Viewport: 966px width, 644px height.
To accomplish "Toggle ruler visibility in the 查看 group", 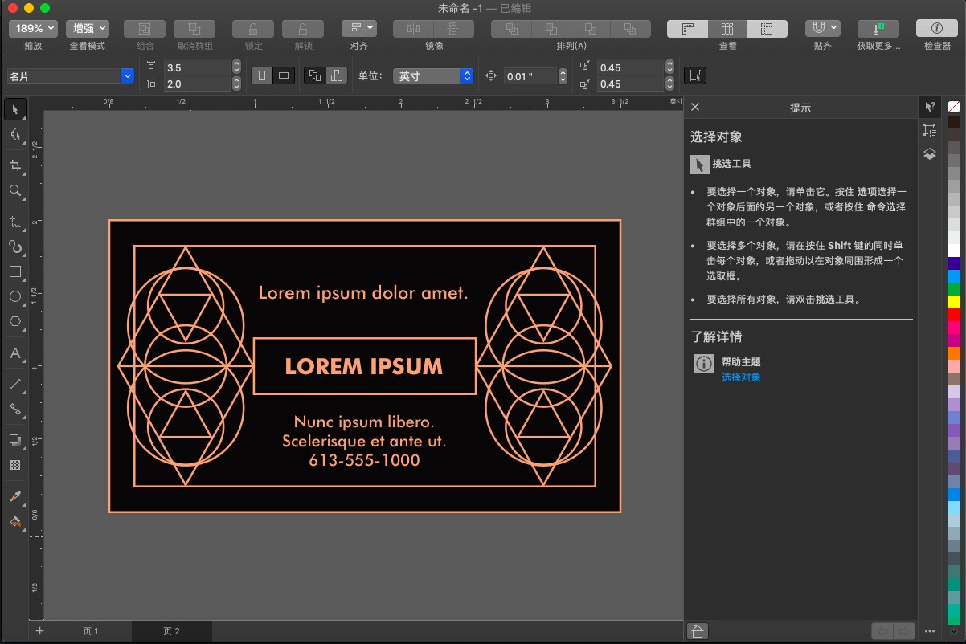I will tap(686, 28).
